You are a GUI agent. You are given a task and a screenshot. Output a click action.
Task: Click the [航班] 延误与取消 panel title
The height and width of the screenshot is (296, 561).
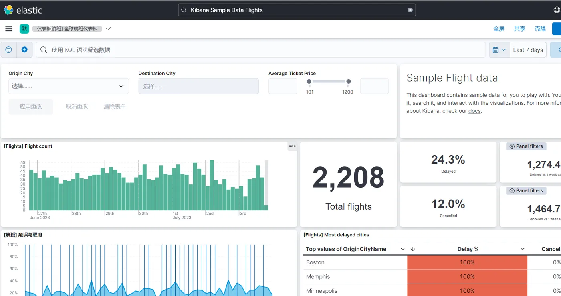[23, 235]
